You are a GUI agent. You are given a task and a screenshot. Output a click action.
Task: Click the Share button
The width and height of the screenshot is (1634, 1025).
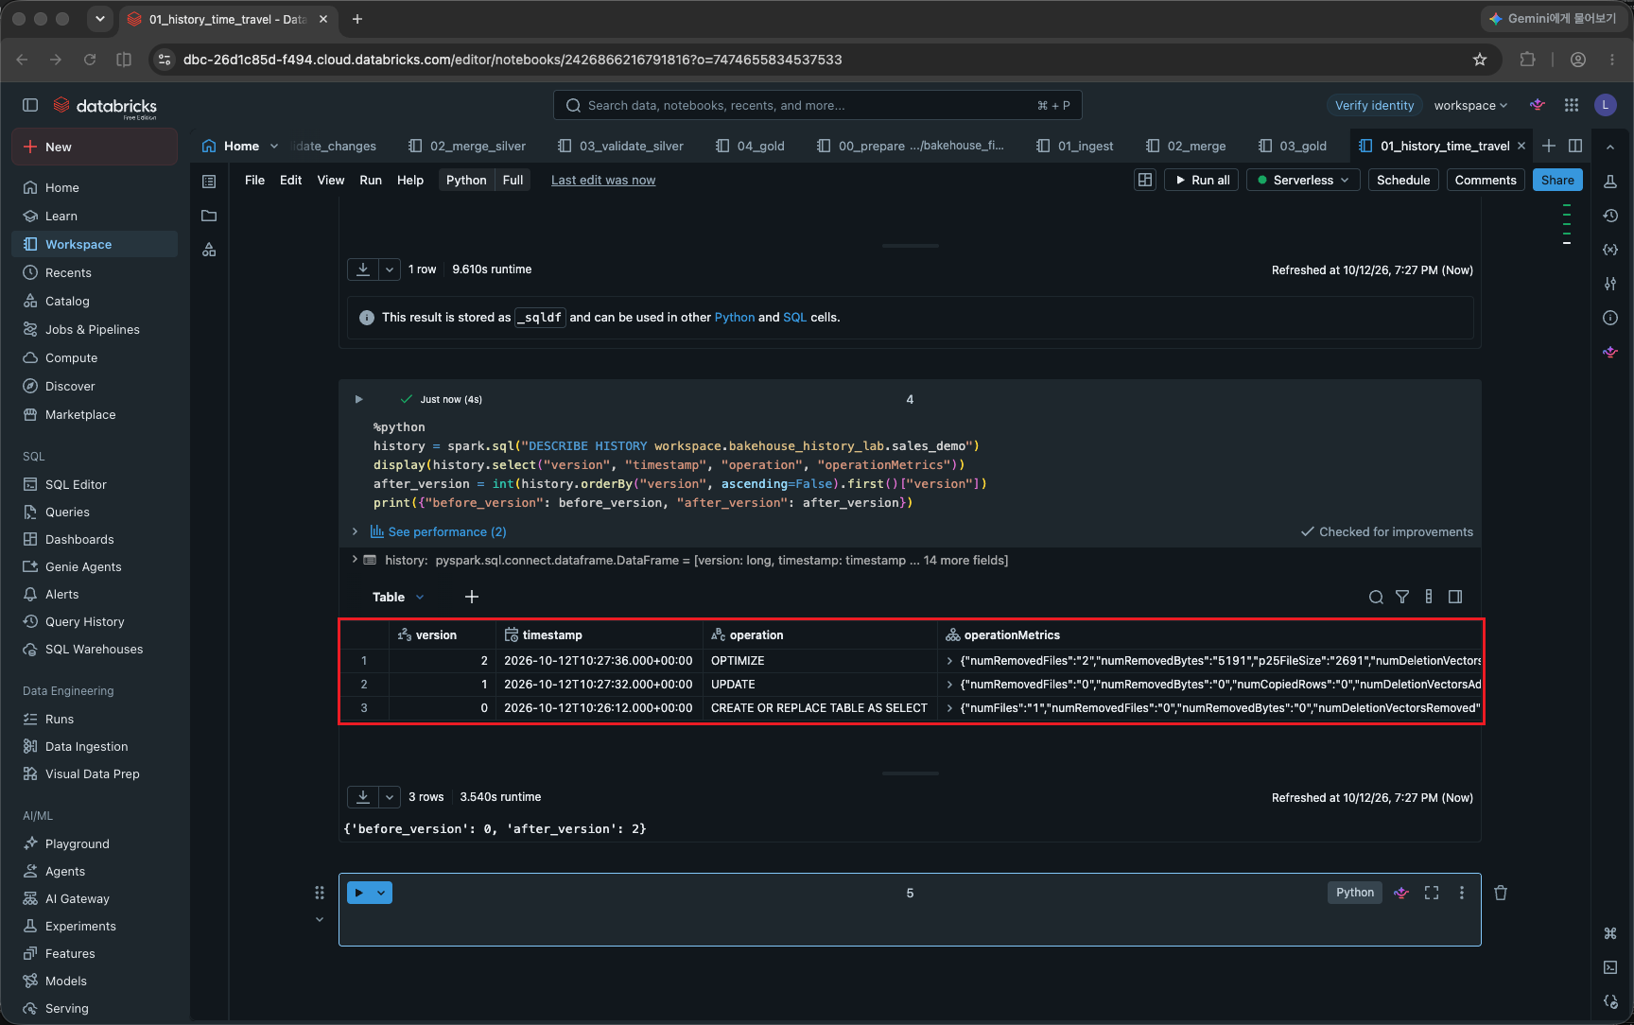pos(1557,180)
